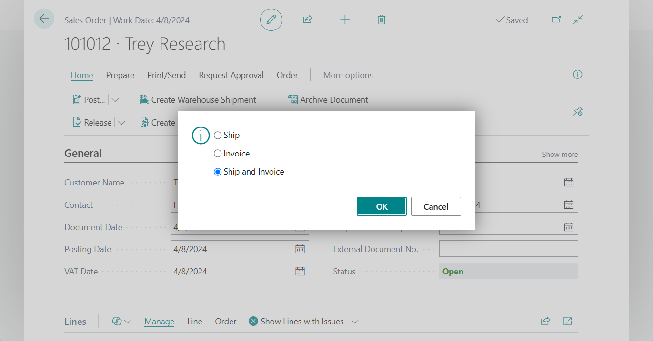Expand the Post dropdown arrow
The image size is (653, 341).
pyautogui.click(x=115, y=99)
